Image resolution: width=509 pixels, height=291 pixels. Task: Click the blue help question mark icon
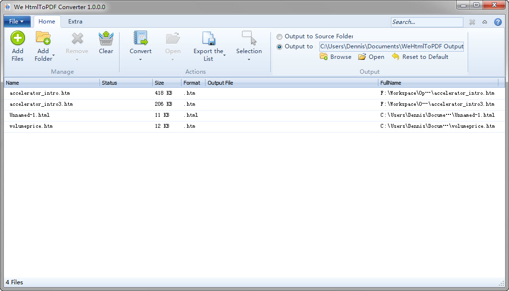coord(498,22)
